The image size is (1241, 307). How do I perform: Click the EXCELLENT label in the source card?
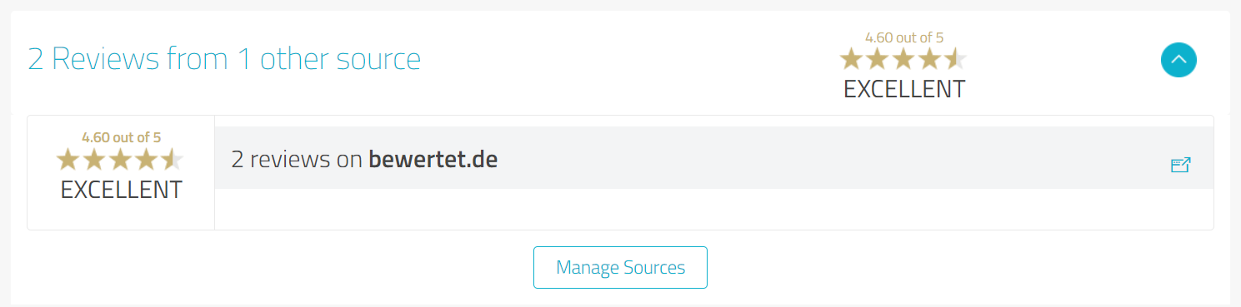121,190
